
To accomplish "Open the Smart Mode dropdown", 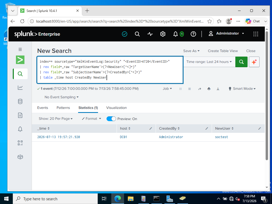I will (242, 89).
